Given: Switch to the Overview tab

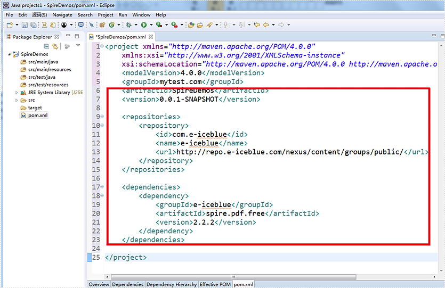Looking at the screenshot, I should tap(99, 284).
